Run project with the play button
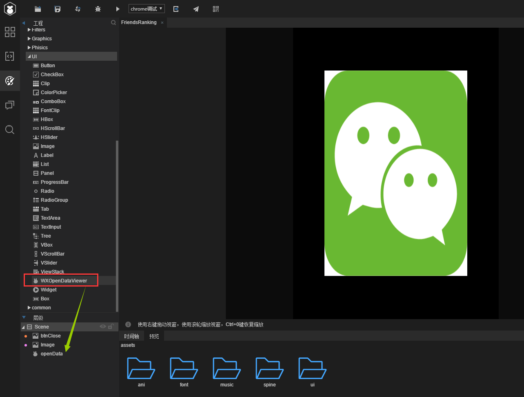Viewport: 524px width, 397px height. [118, 9]
